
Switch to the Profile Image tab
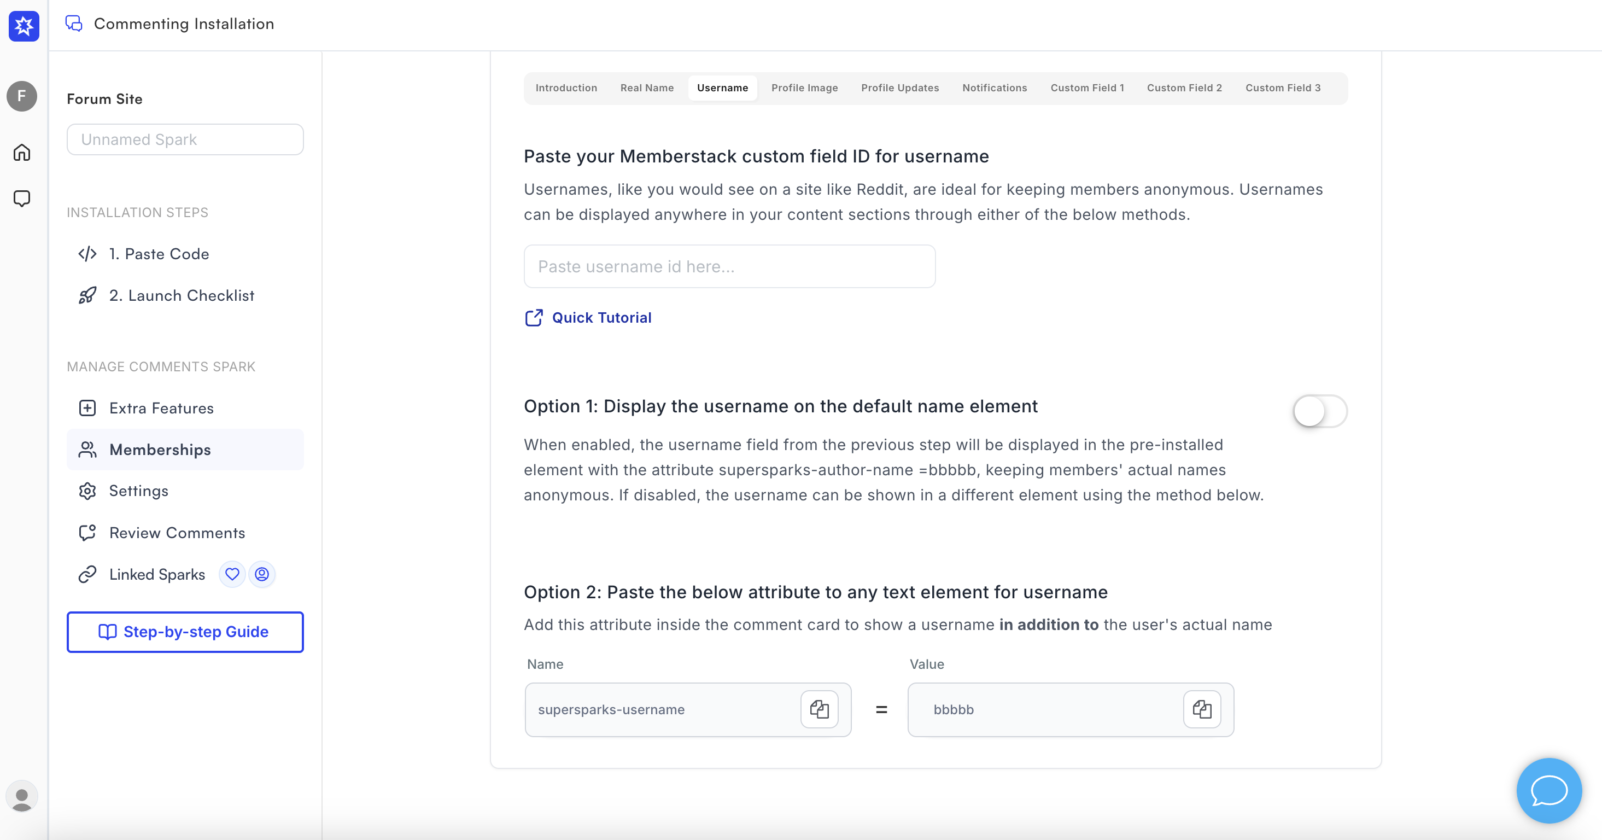[x=804, y=87]
